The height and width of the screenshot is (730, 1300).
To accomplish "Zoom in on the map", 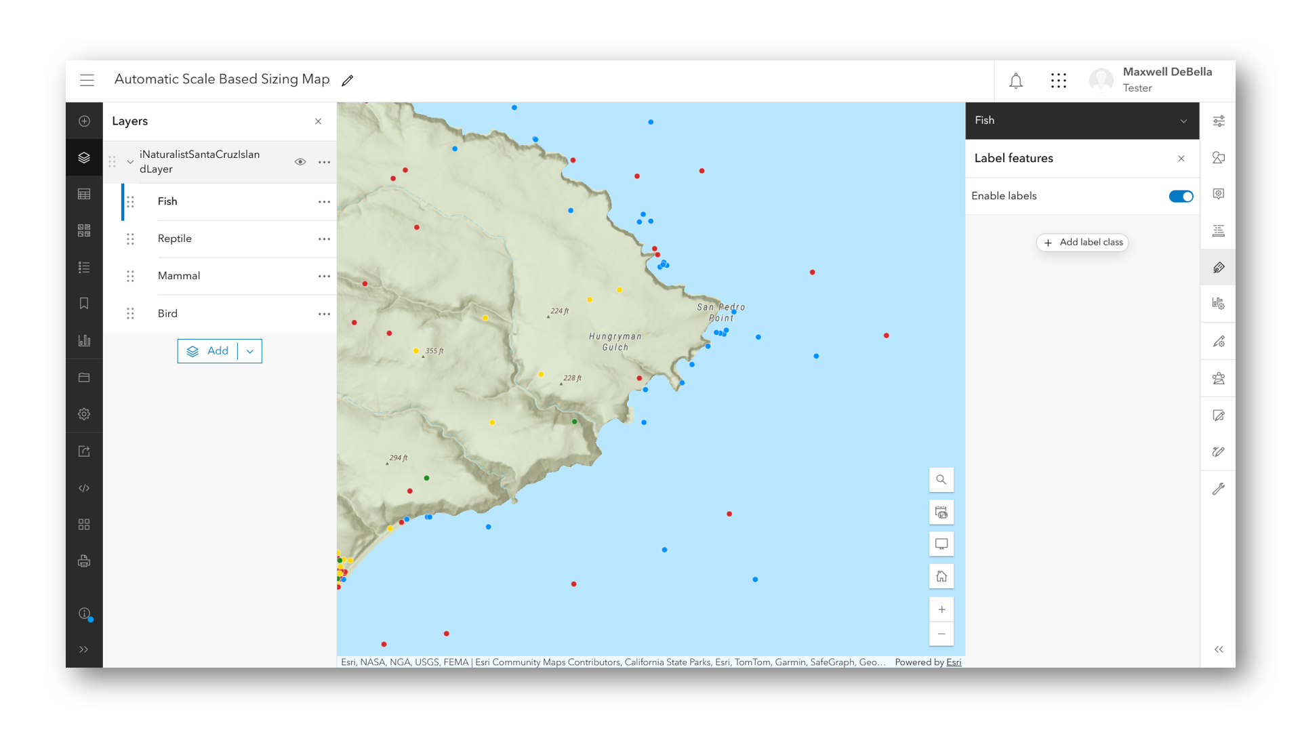I will (941, 609).
